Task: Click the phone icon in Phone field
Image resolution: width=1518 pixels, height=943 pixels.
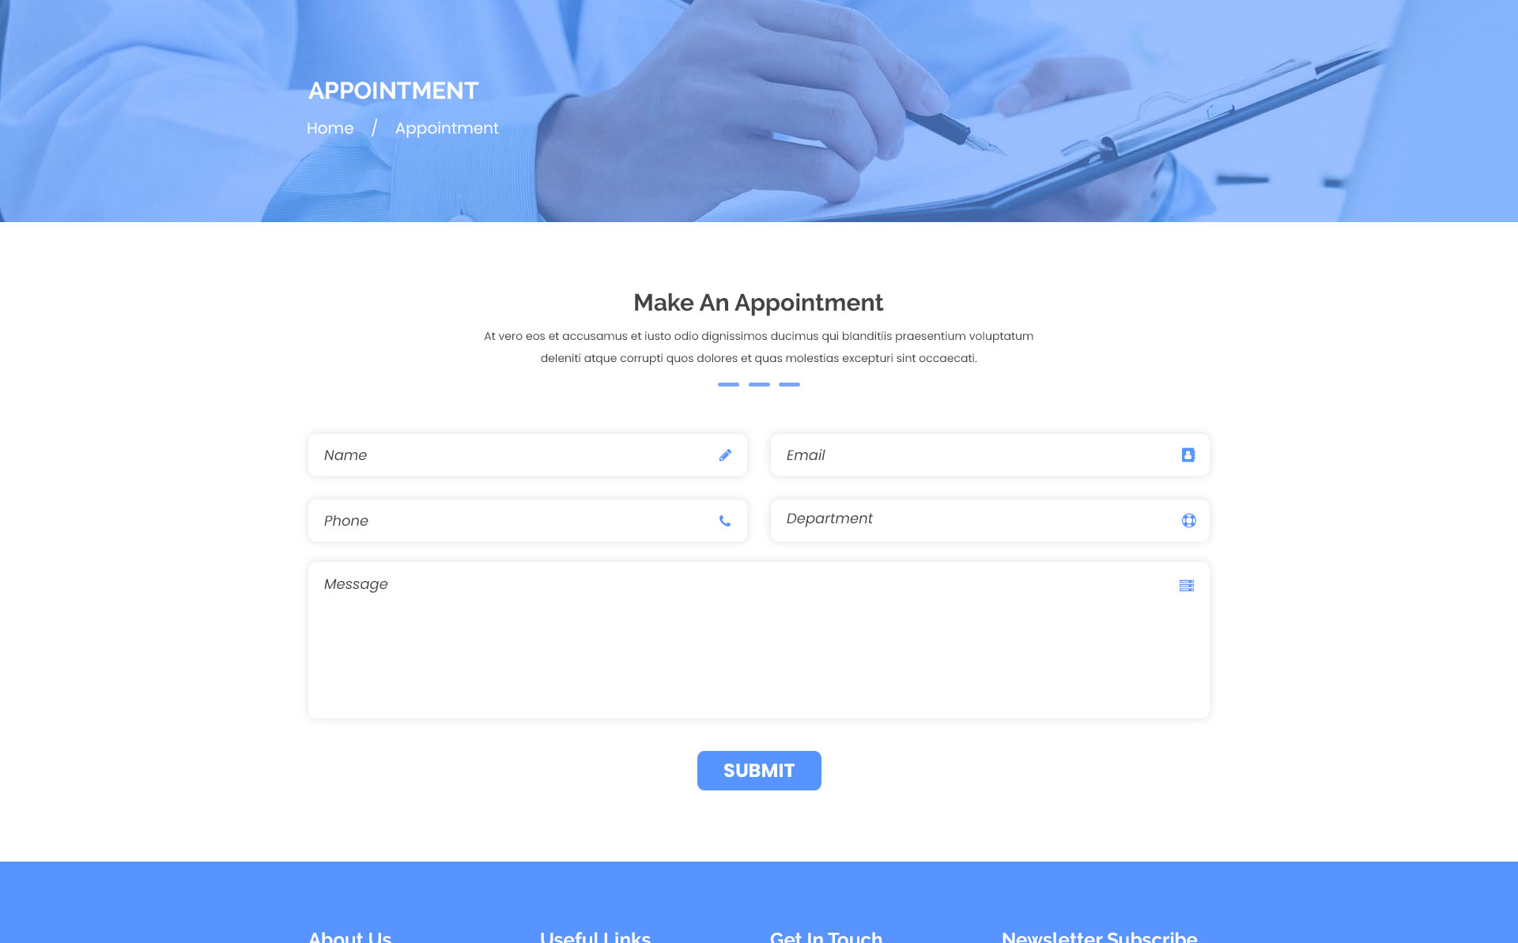Action: point(725,520)
